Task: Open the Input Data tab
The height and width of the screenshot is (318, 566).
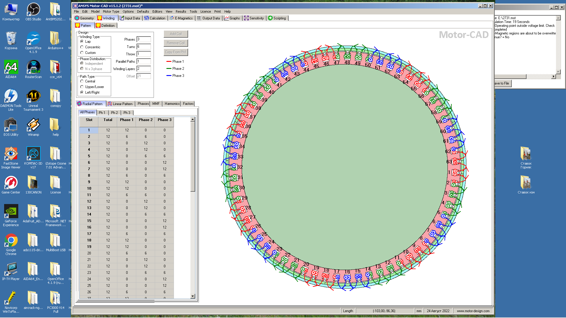Action: coord(130,18)
